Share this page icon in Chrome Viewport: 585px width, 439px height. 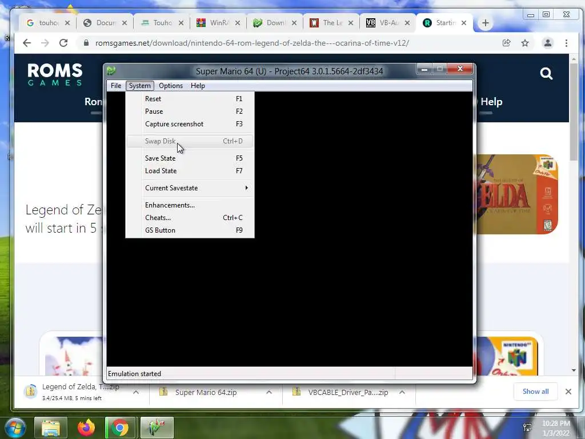click(x=507, y=43)
